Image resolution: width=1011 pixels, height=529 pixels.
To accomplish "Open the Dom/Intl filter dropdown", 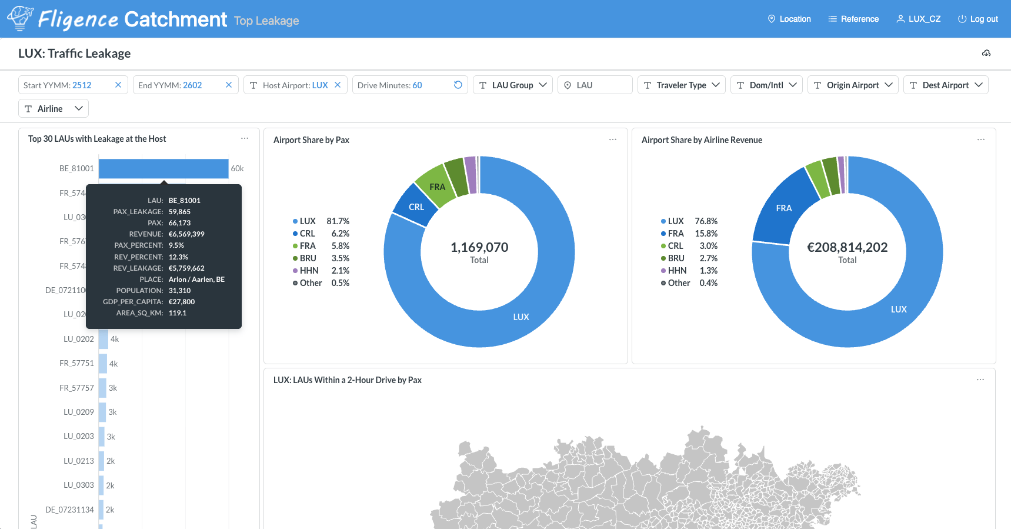I will click(766, 85).
